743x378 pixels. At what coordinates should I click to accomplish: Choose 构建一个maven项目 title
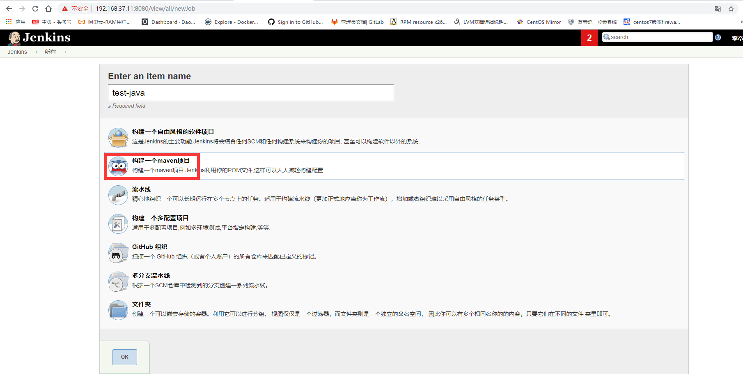[161, 160]
